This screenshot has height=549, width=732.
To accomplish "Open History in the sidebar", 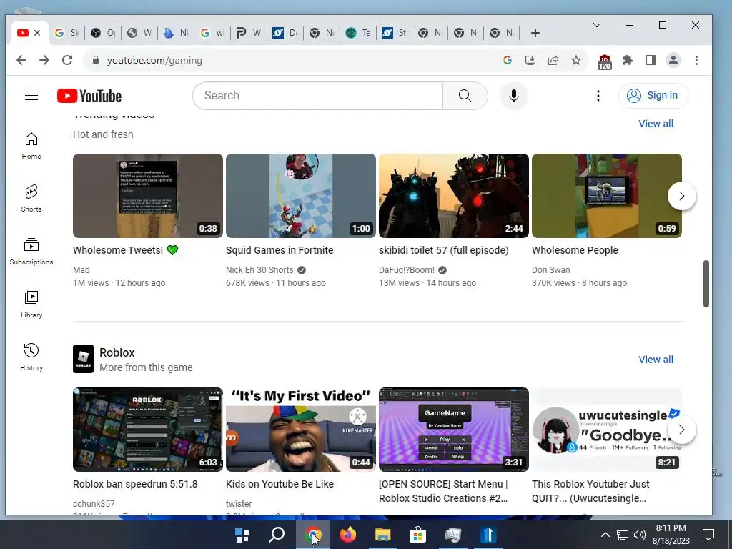I will [x=31, y=357].
